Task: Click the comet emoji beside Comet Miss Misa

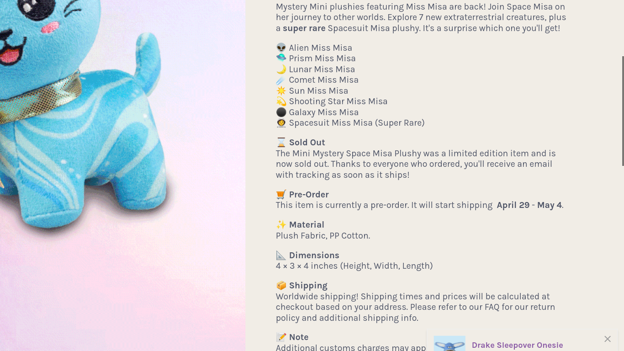Action: (281, 80)
